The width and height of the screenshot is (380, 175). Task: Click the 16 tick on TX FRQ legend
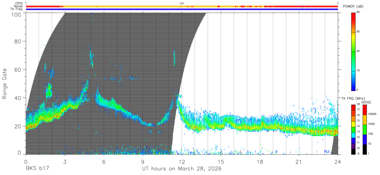click(x=358, y=115)
